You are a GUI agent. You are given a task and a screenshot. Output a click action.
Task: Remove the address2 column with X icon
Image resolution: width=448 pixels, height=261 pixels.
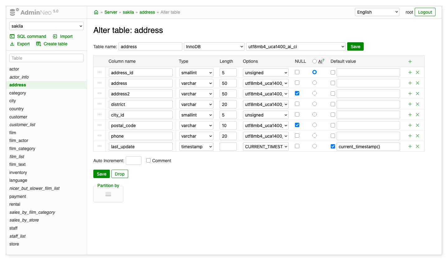(418, 94)
